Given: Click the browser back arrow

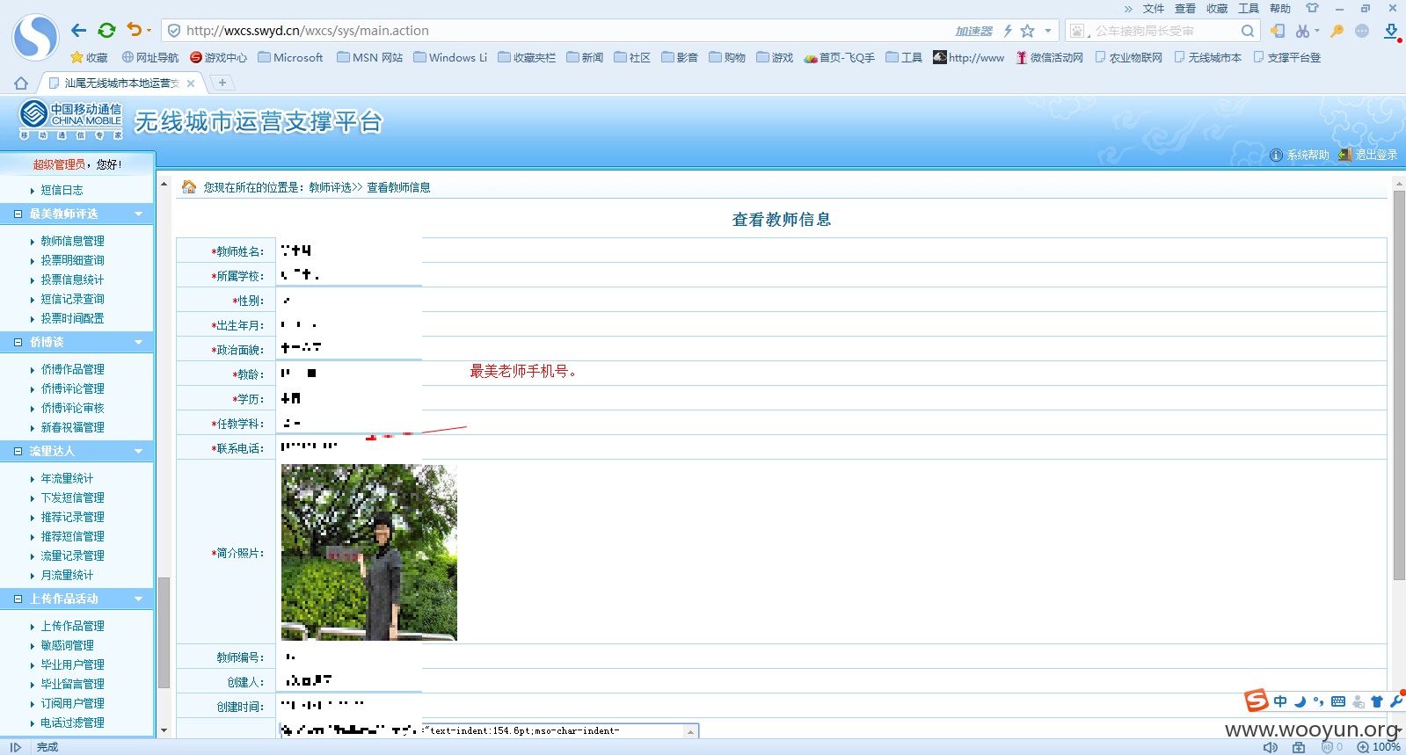Looking at the screenshot, I should tap(79, 31).
